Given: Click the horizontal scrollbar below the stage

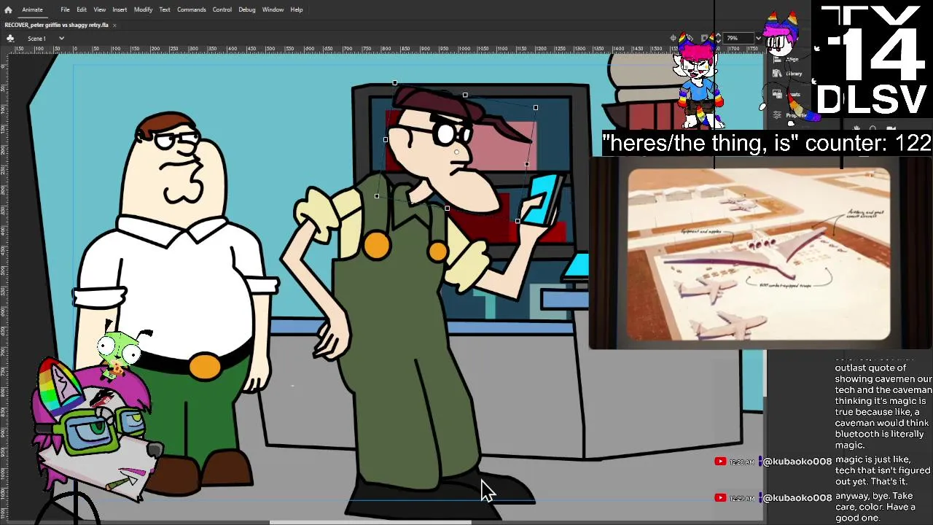Looking at the screenshot, I should (x=370, y=521).
